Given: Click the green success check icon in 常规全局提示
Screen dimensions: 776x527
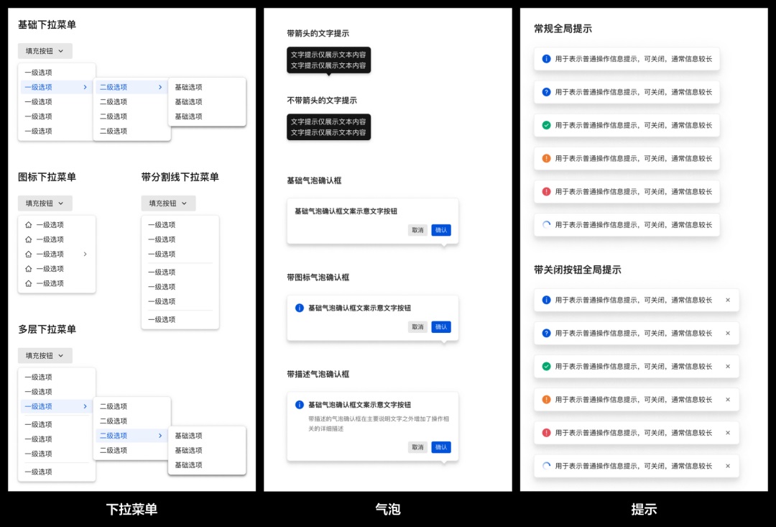Looking at the screenshot, I should [546, 125].
